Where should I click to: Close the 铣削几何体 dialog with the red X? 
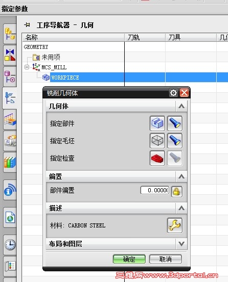point(184,93)
